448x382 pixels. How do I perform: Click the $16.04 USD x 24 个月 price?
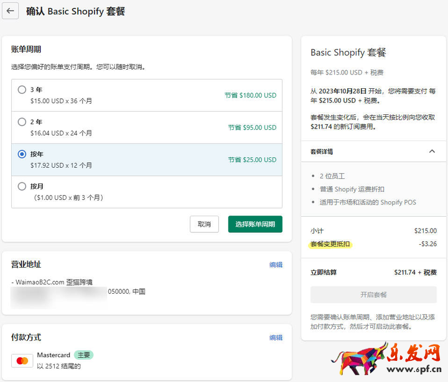(61, 133)
